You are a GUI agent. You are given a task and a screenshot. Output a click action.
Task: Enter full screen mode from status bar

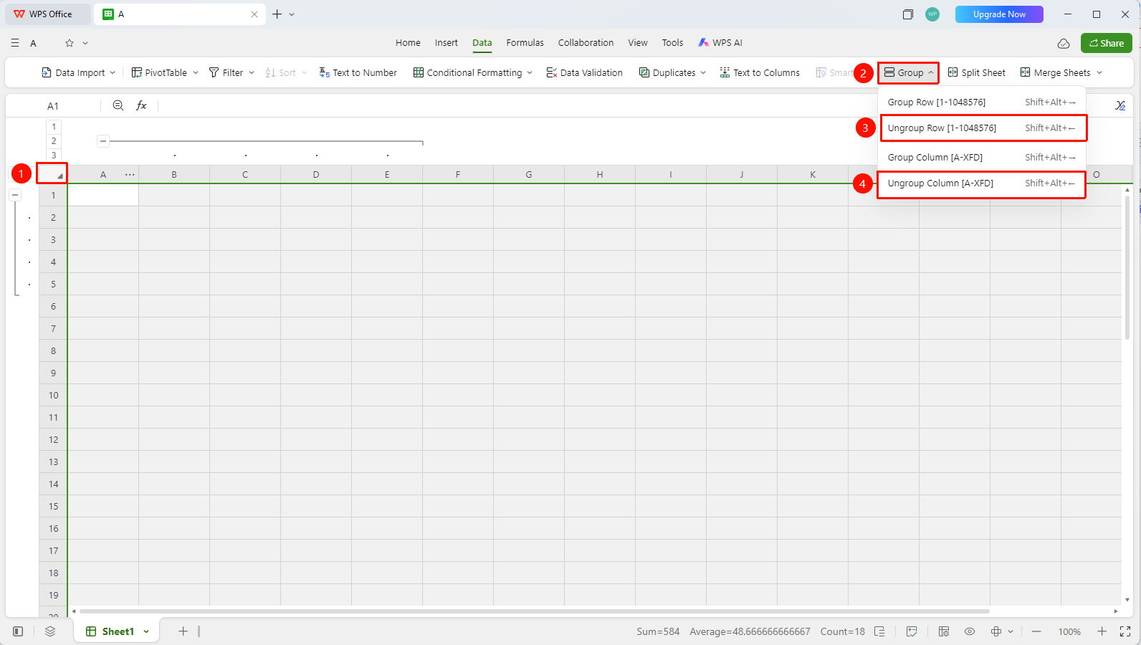[x=1125, y=631]
